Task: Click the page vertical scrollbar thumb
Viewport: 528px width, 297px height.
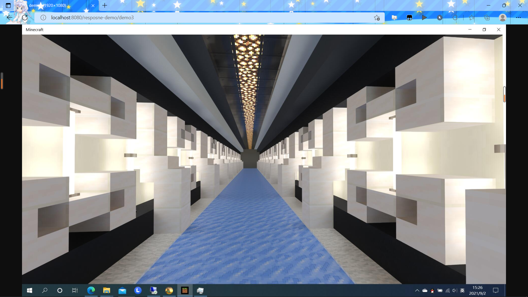Action: [504, 94]
